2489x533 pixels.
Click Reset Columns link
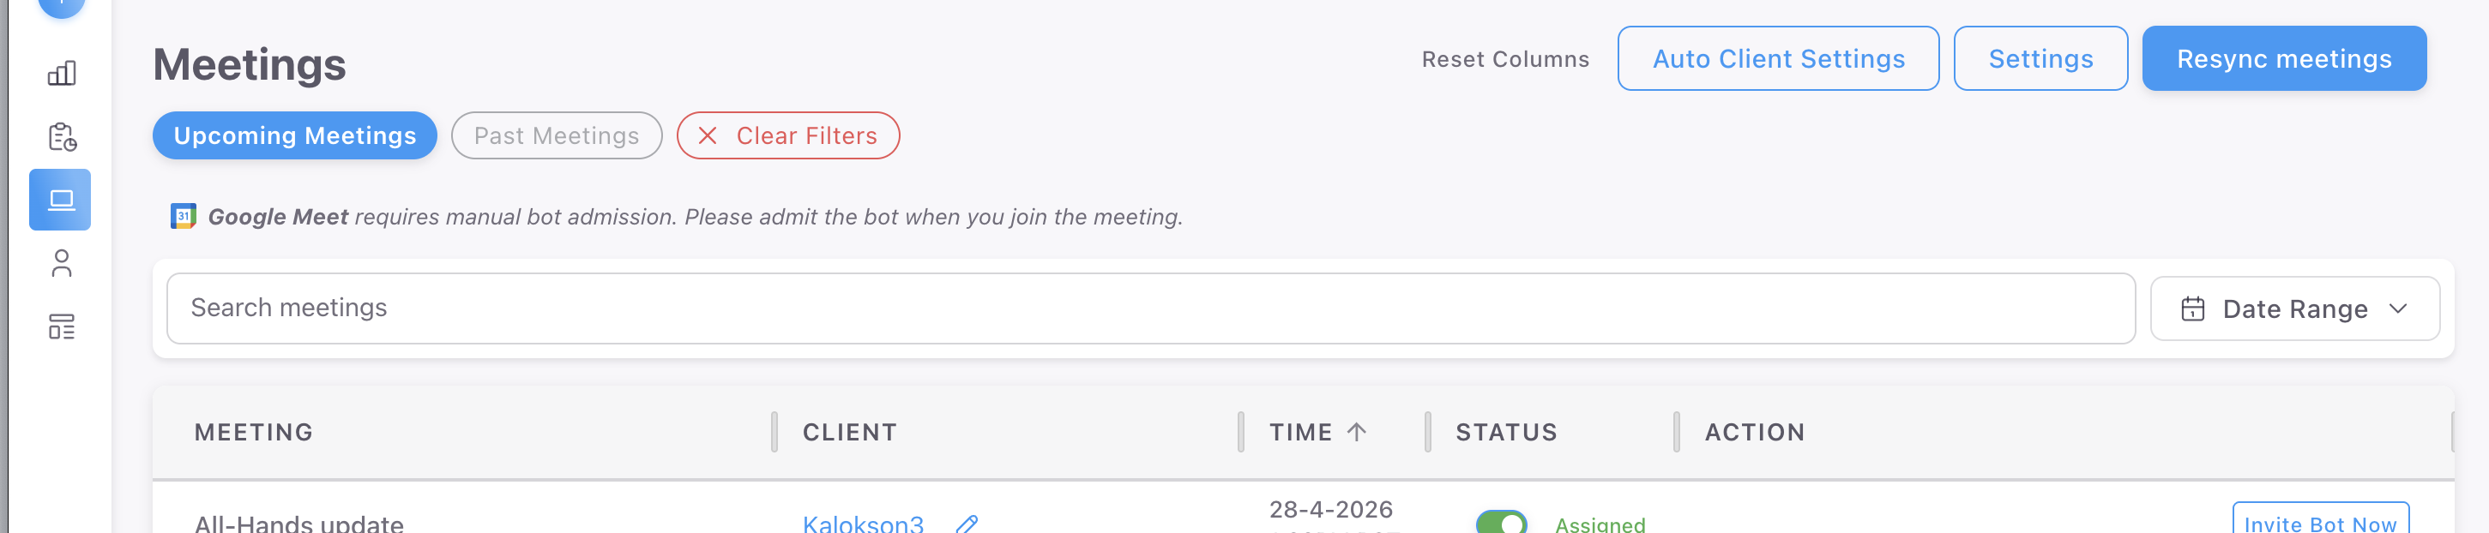1504,60
